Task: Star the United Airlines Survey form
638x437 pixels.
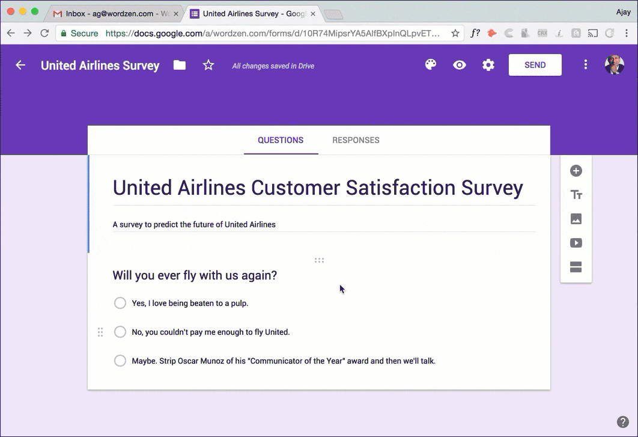Action: (x=208, y=66)
